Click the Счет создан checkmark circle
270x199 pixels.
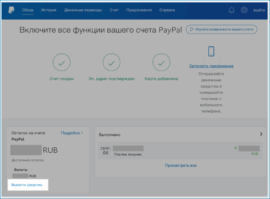click(x=61, y=62)
